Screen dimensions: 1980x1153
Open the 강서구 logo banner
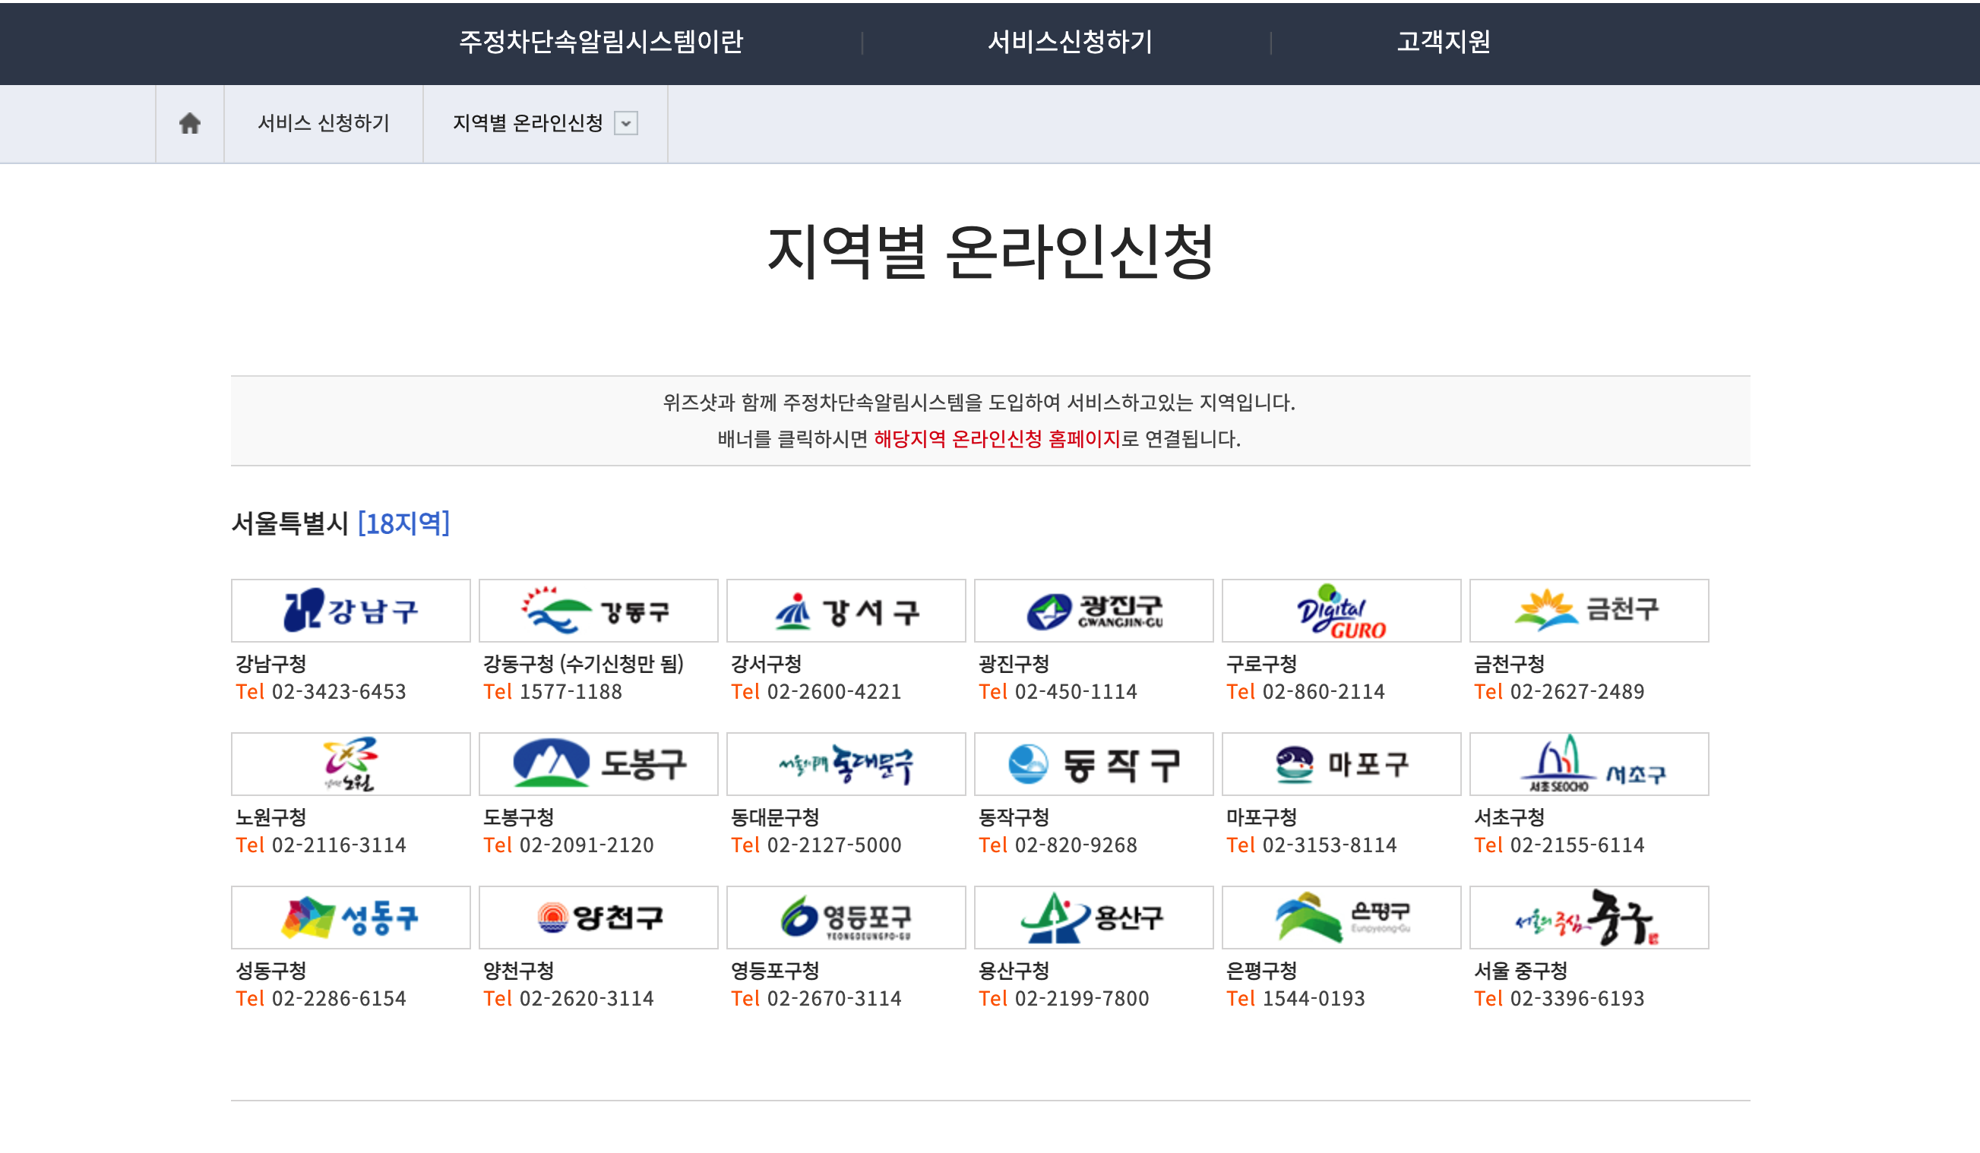846,610
